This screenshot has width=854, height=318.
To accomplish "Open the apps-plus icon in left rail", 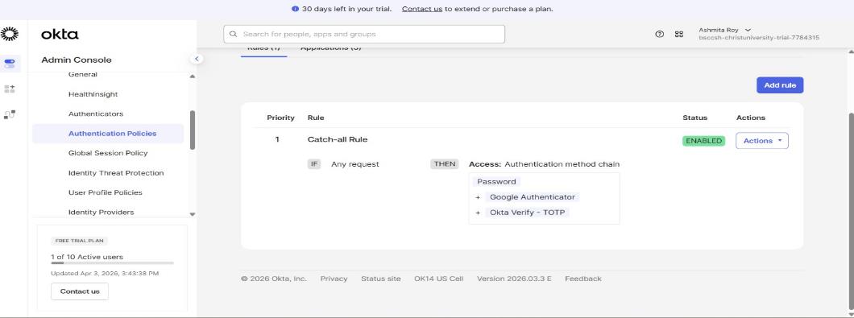I will click(x=10, y=89).
